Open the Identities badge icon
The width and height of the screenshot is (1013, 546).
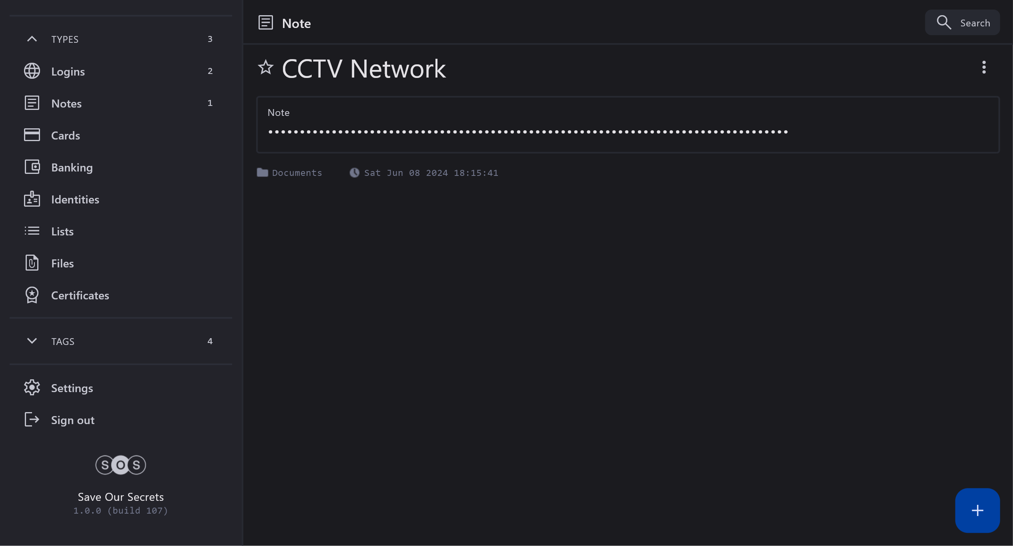[x=32, y=199]
